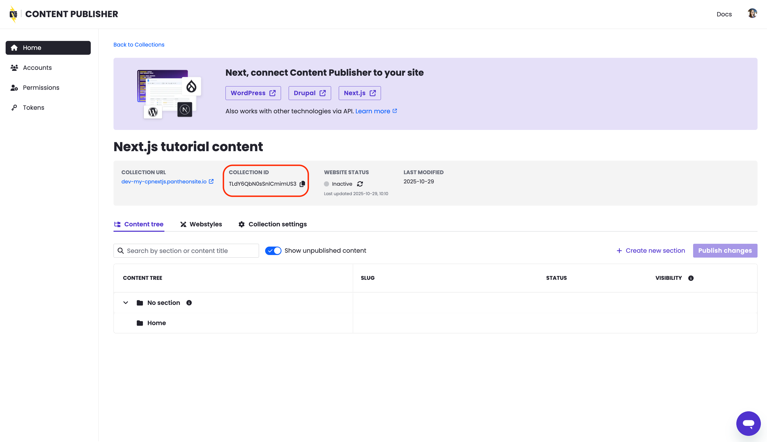
Task: Collapse the No section folder
Action: pos(125,303)
